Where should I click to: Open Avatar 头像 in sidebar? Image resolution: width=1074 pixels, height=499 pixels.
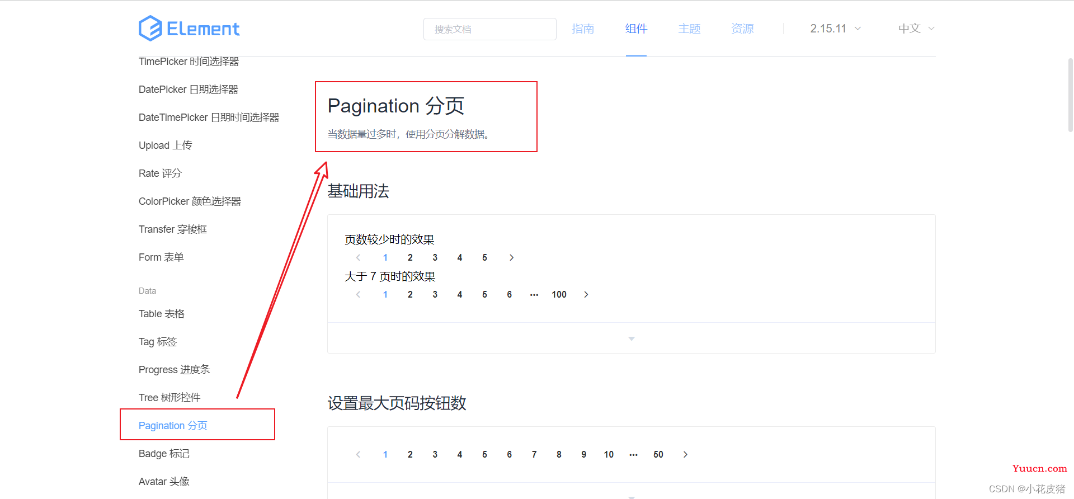tap(164, 482)
